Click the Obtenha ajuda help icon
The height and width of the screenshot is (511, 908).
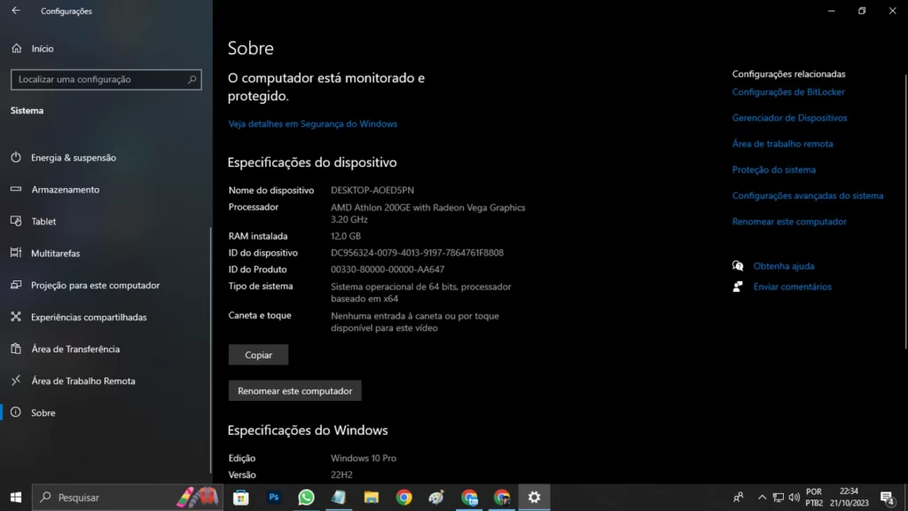[738, 265]
